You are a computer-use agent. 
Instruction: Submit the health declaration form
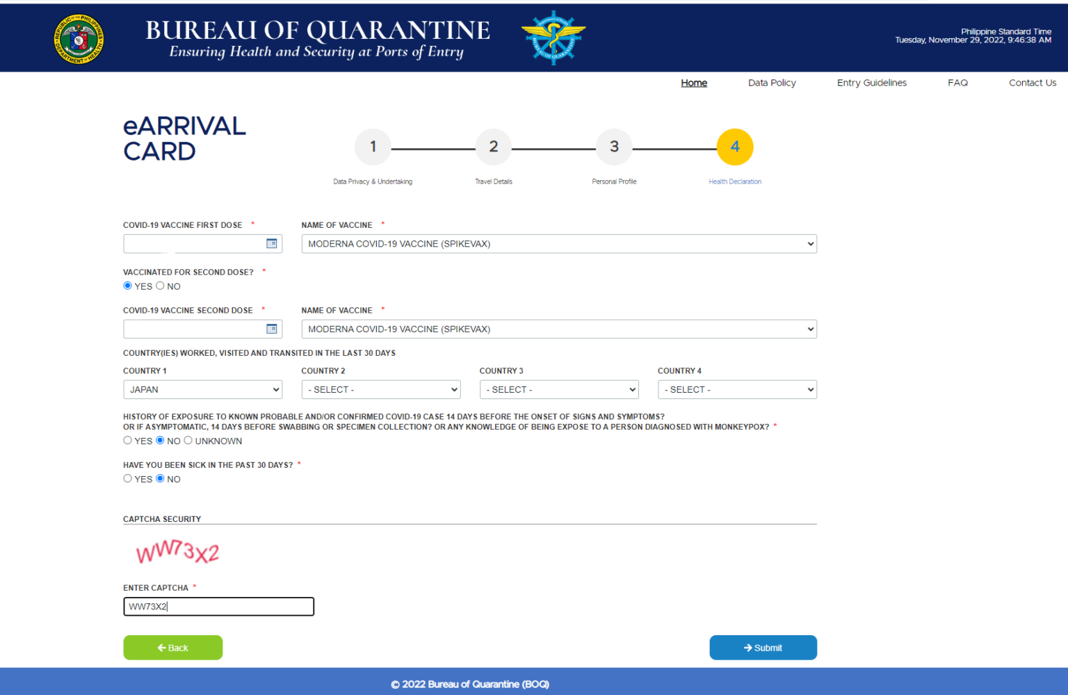point(763,648)
